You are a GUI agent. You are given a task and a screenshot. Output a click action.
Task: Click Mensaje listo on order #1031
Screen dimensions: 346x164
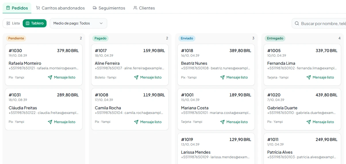61,122
